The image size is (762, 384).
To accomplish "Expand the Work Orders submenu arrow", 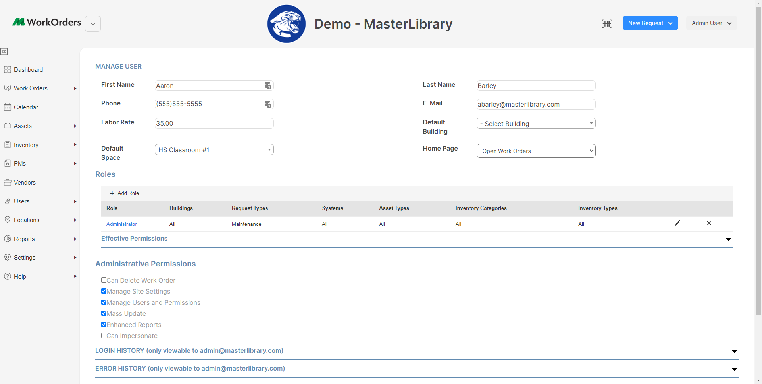I will (x=75, y=88).
